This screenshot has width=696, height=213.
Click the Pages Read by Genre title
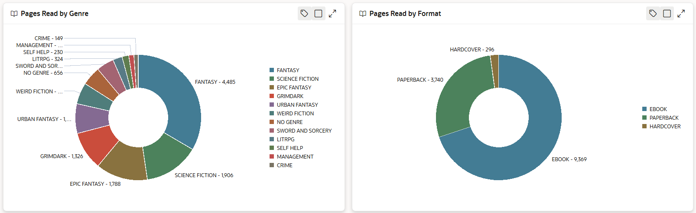coord(55,13)
